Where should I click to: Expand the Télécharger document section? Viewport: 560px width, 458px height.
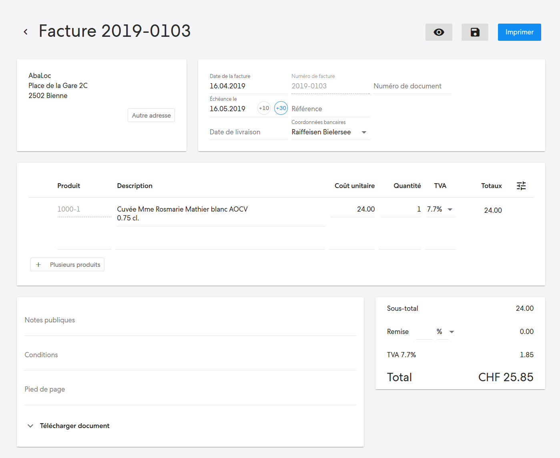pyautogui.click(x=68, y=426)
